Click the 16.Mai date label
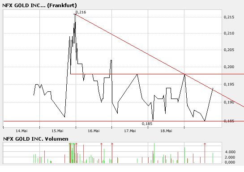Image resolution: width=244 pixels, height=172 pixels. [94, 131]
